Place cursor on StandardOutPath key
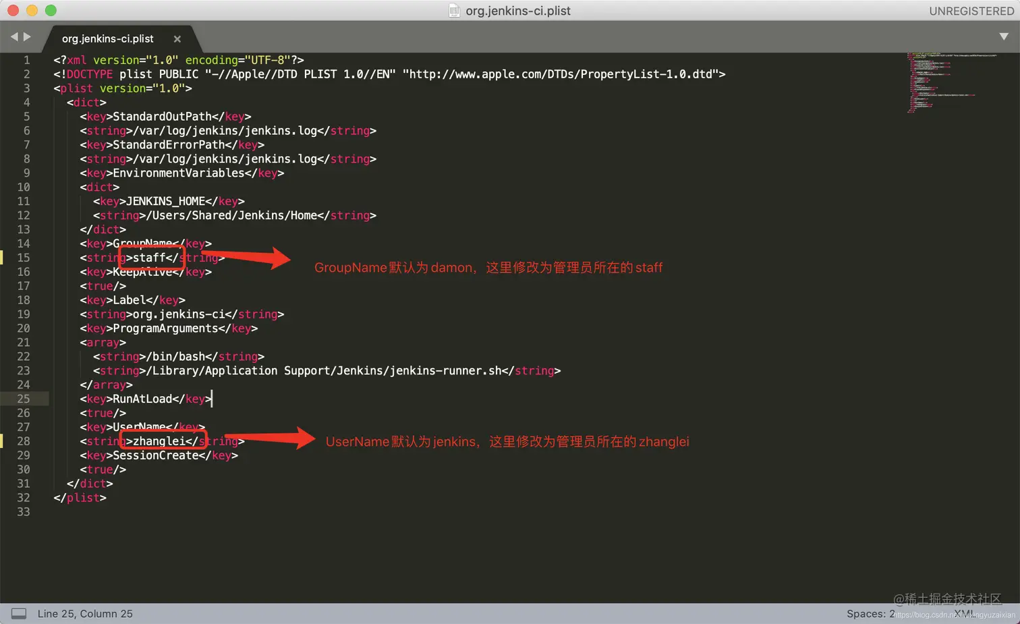 [x=162, y=117]
